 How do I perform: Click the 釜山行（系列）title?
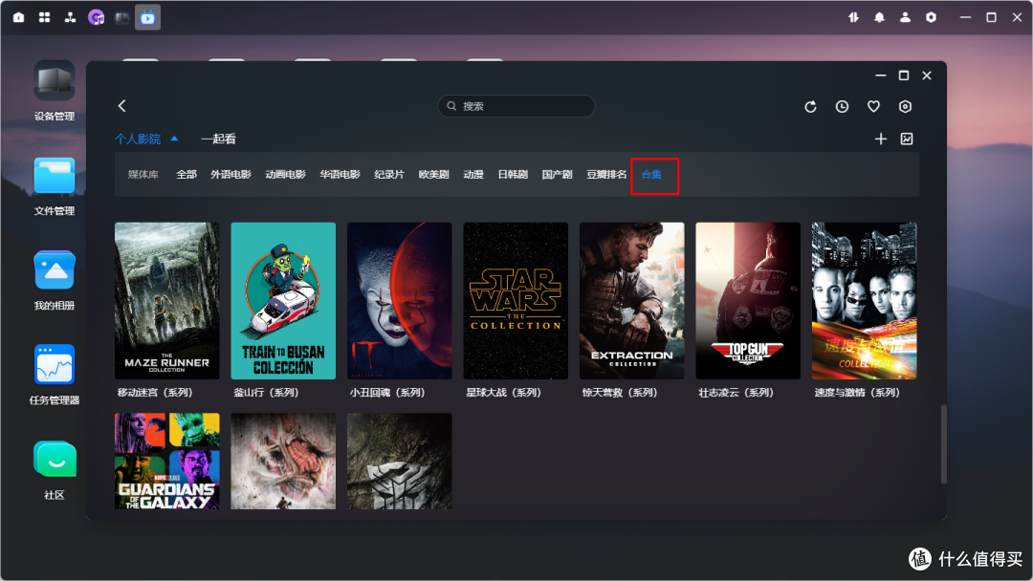click(x=266, y=393)
